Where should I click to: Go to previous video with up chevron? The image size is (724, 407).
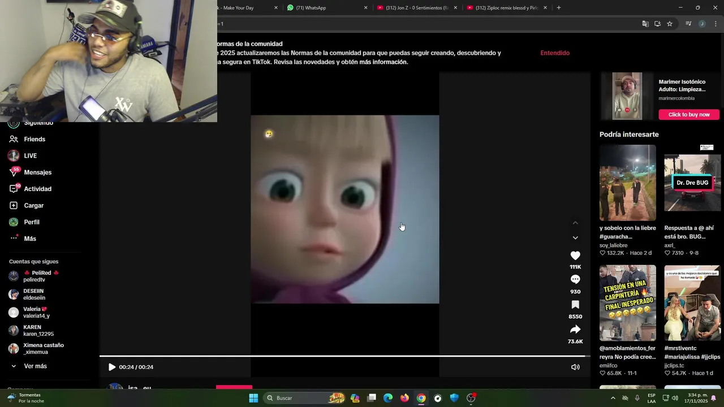[575, 223]
